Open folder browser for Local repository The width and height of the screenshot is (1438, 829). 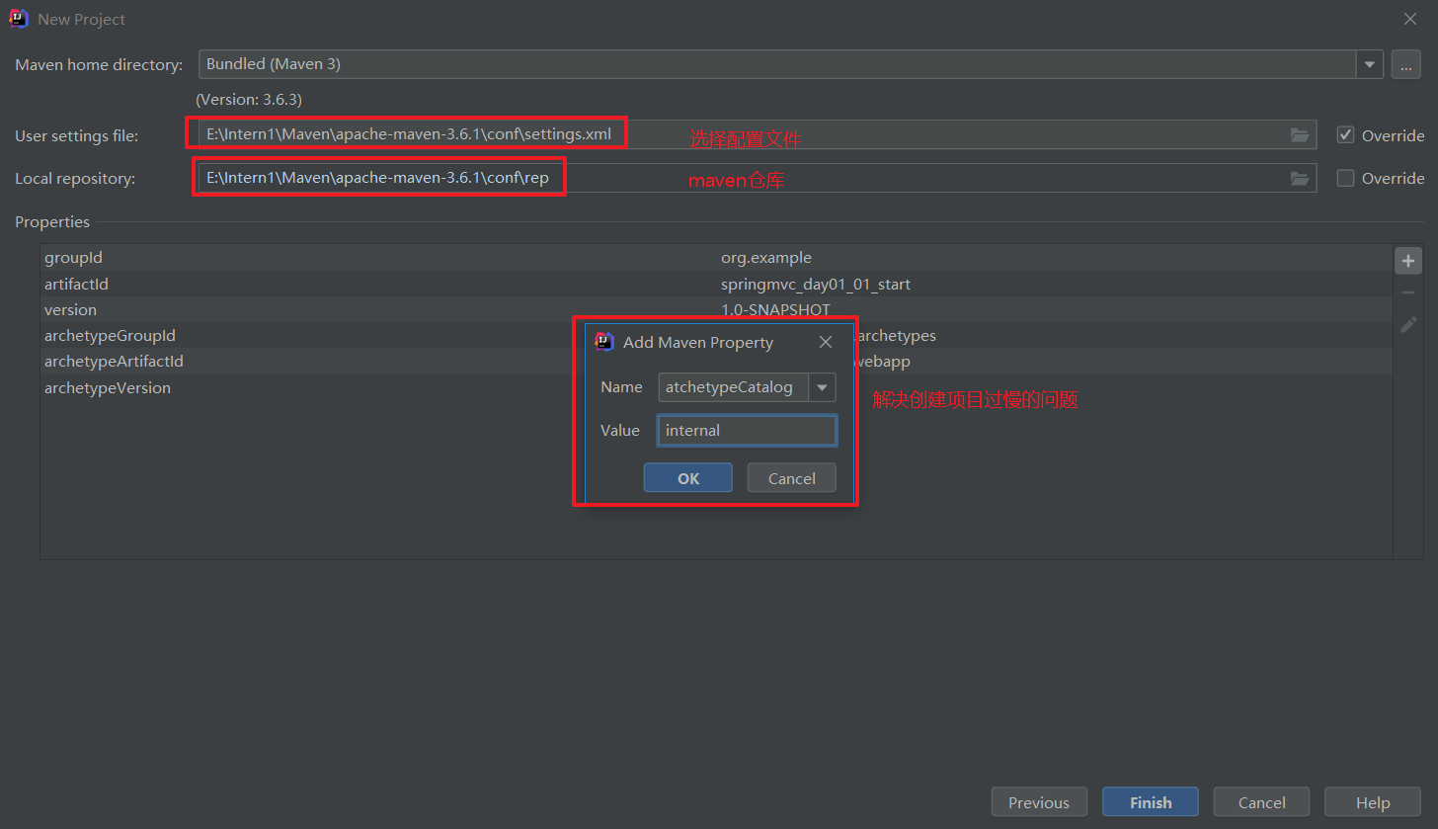pos(1300,178)
